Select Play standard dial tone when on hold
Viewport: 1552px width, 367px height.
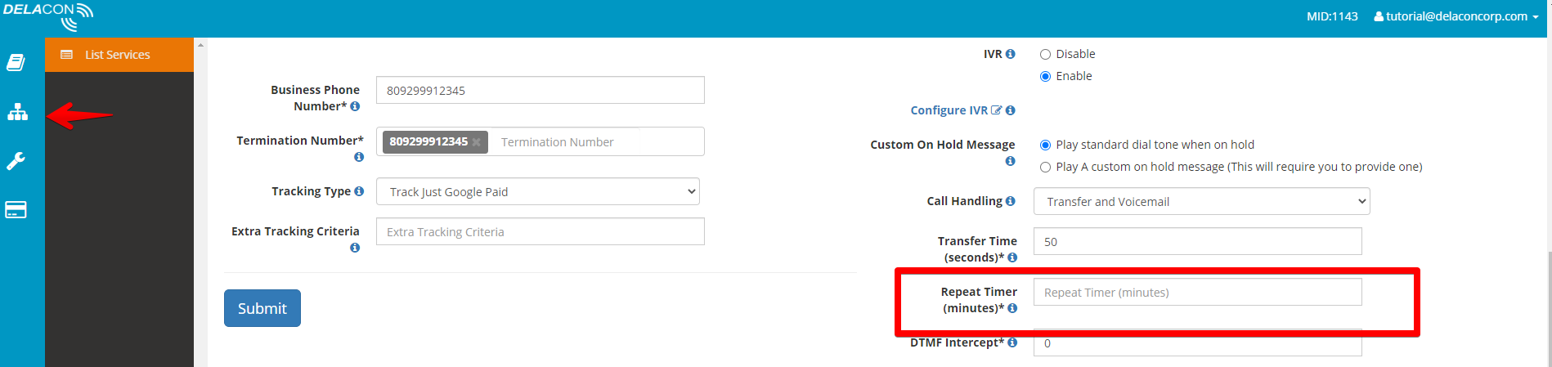pyautogui.click(x=1045, y=145)
